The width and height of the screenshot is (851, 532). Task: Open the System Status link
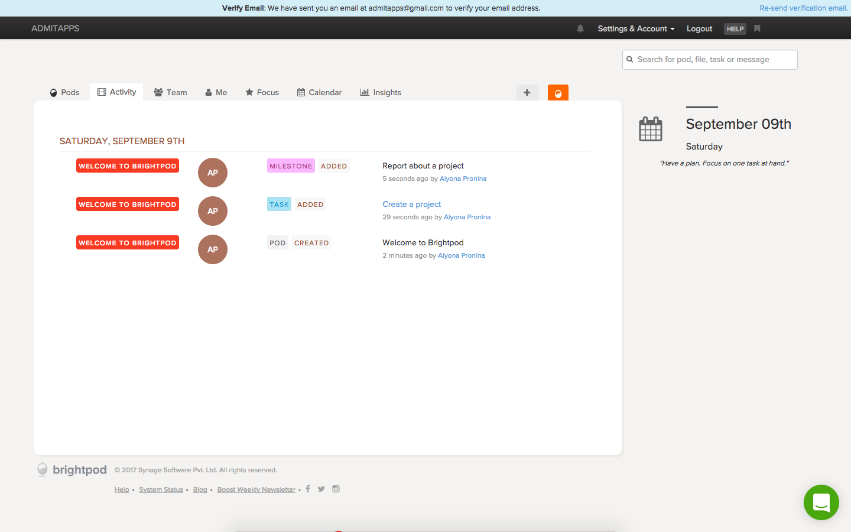161,489
